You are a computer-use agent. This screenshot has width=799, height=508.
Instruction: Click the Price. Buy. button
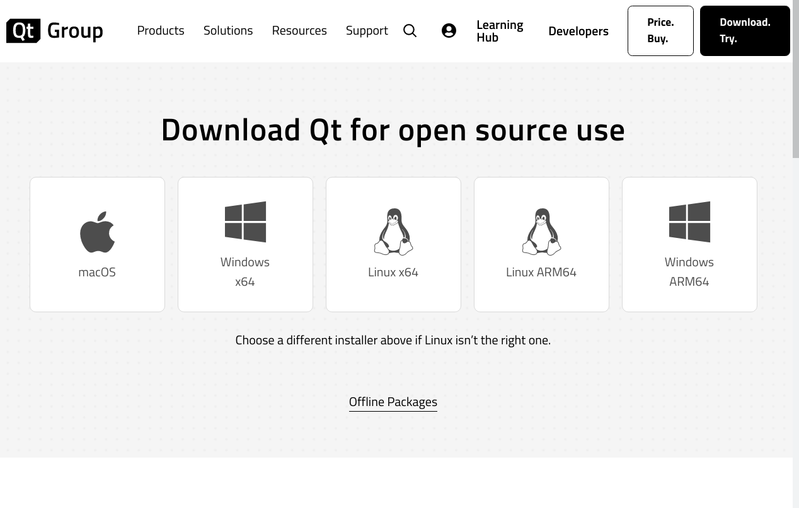click(660, 31)
